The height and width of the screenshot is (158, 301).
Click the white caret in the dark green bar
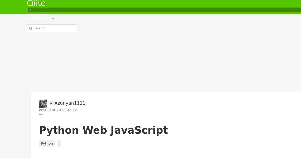(x=30, y=10)
